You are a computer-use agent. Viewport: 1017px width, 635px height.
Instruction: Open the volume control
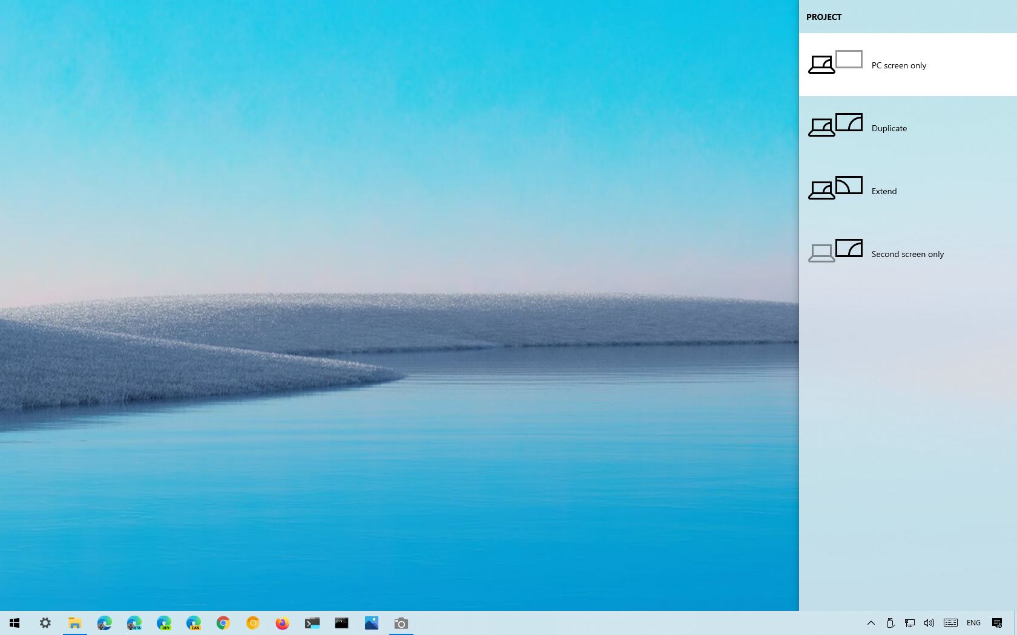pyautogui.click(x=929, y=623)
